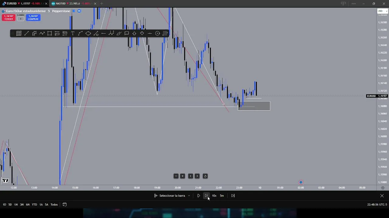Screen dimensions: 389x218
Task: Jump replay to real time
Action: 233,196
